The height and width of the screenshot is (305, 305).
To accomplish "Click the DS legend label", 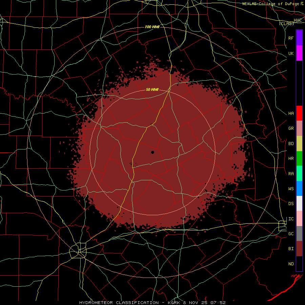I will 291,204.
